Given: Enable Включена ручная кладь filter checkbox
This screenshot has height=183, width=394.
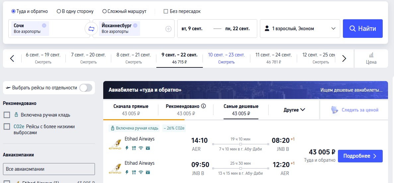Looking at the screenshot, I should pos(7,115).
